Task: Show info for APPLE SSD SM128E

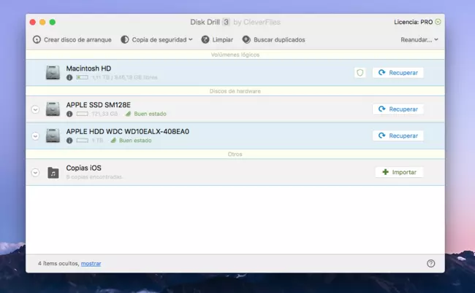Action: click(69, 114)
